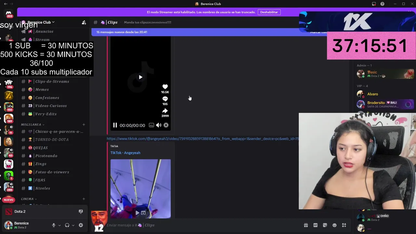
Task: Click the share arrow on TikTok embed
Action: coord(165,110)
